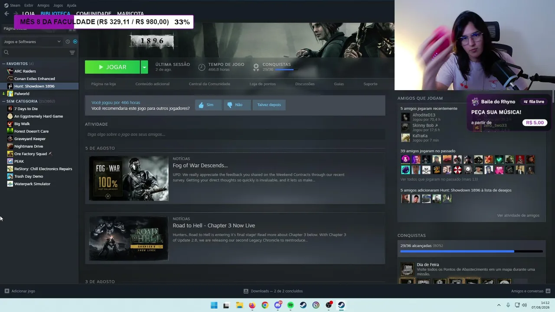
Task: Click the activity post input field
Action: click(x=235, y=134)
